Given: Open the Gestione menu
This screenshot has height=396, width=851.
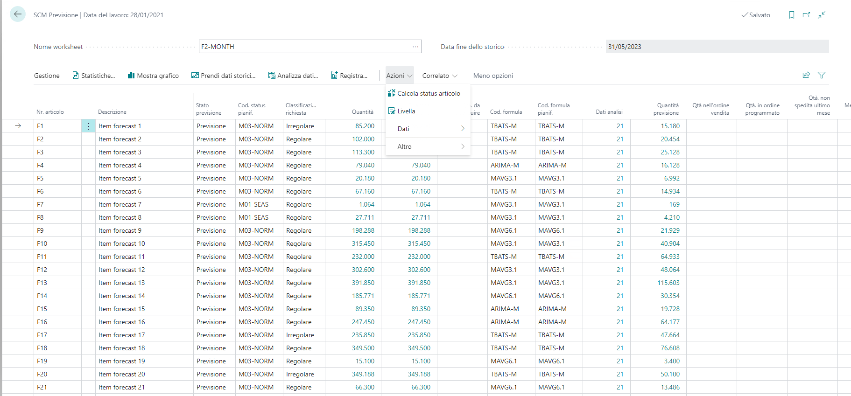Looking at the screenshot, I should (x=47, y=76).
